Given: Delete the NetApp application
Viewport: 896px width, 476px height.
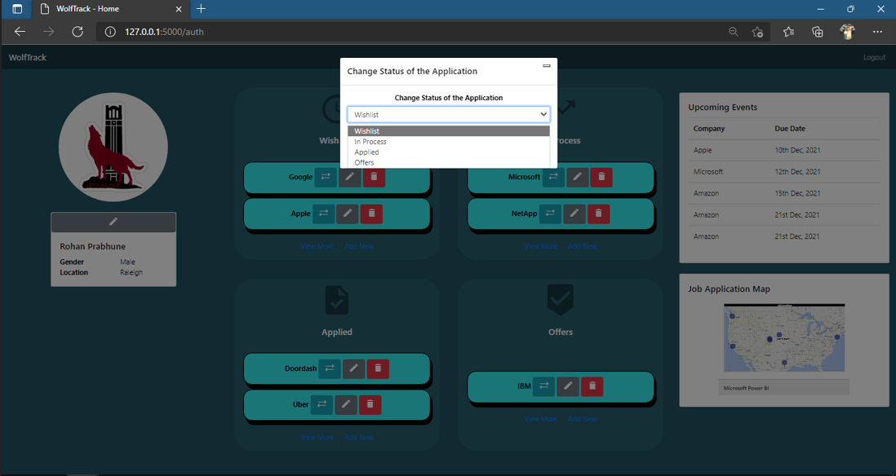Looking at the screenshot, I should [598, 214].
